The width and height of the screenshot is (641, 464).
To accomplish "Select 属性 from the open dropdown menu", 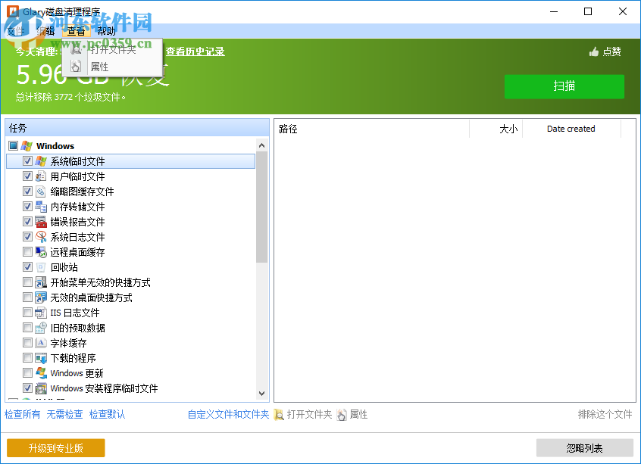I will [98, 66].
